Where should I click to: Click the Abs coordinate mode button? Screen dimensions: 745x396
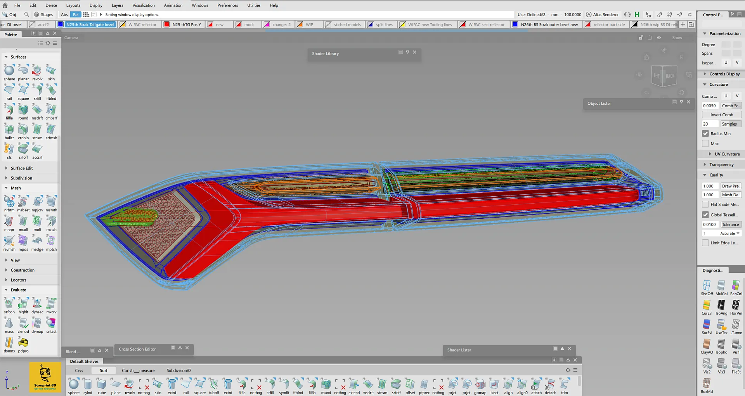click(64, 14)
